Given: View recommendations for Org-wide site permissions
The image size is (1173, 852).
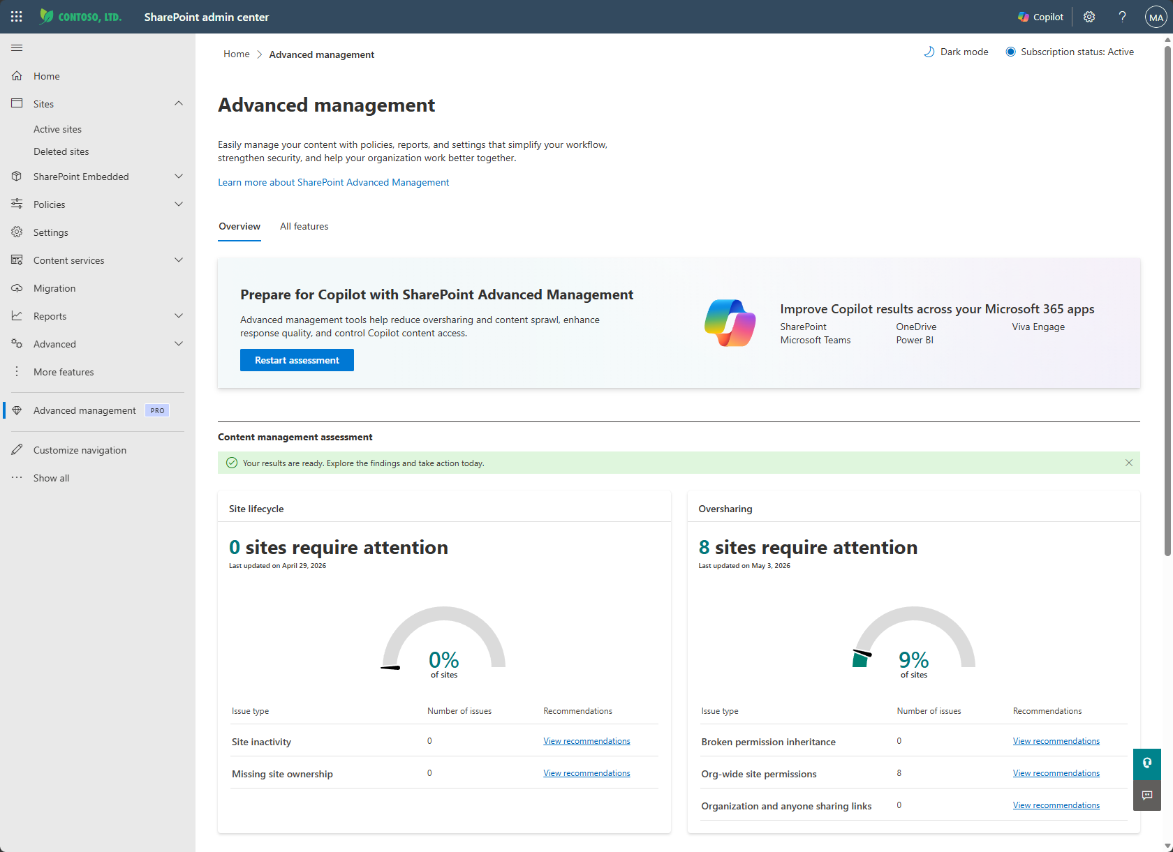Looking at the screenshot, I should point(1056,773).
